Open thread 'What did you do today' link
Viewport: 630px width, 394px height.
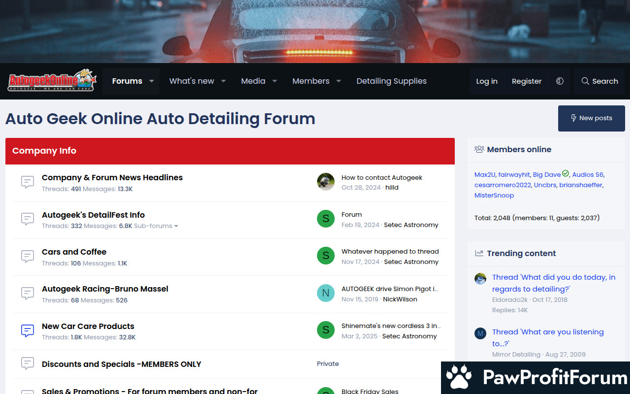tap(554, 283)
